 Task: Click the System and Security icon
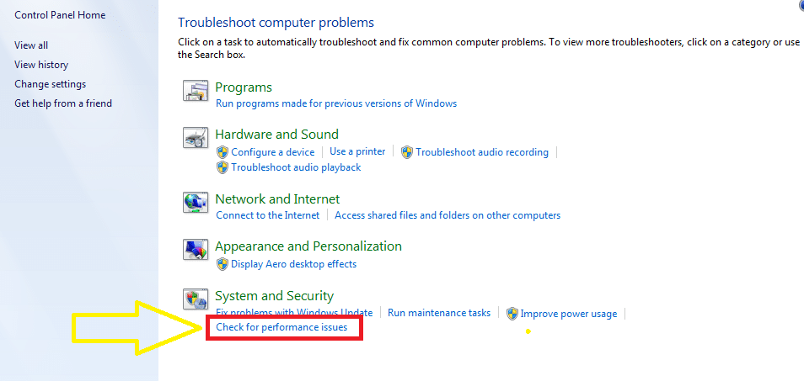196,299
